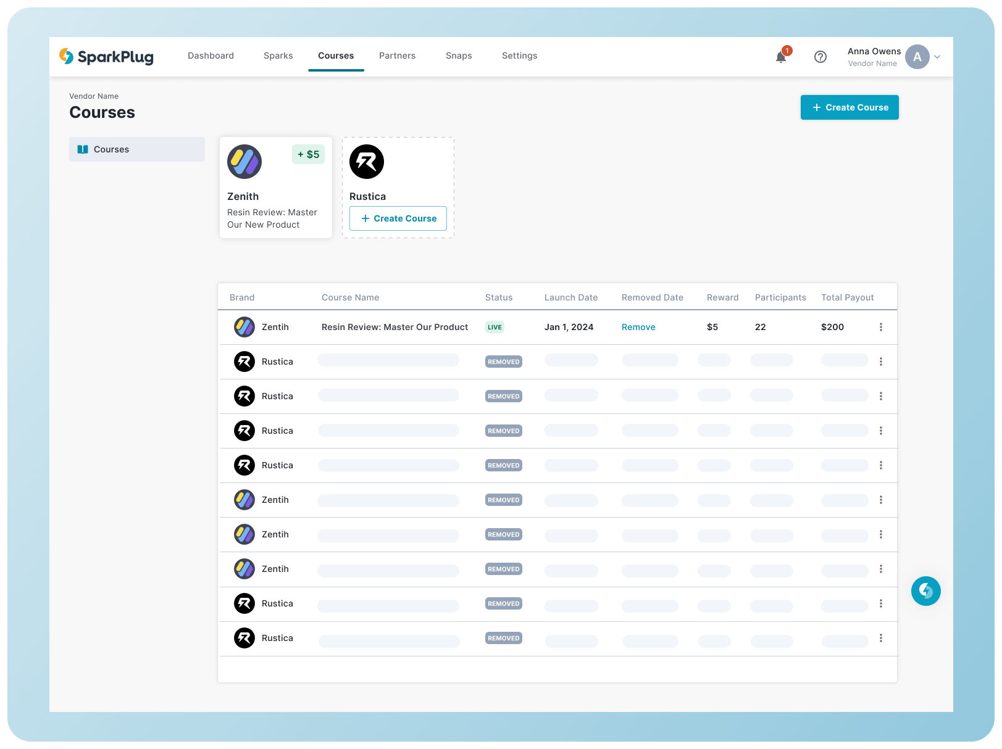Switch to the Sparks tab
This screenshot has width=1002, height=749.
pyautogui.click(x=278, y=56)
